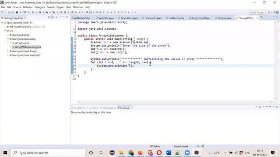Click the editor horizontal scrollbar
The width and height of the screenshot is (280, 157).
[175, 102]
